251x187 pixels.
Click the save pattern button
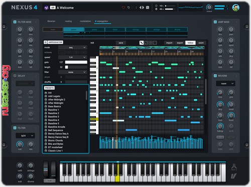click(121, 43)
